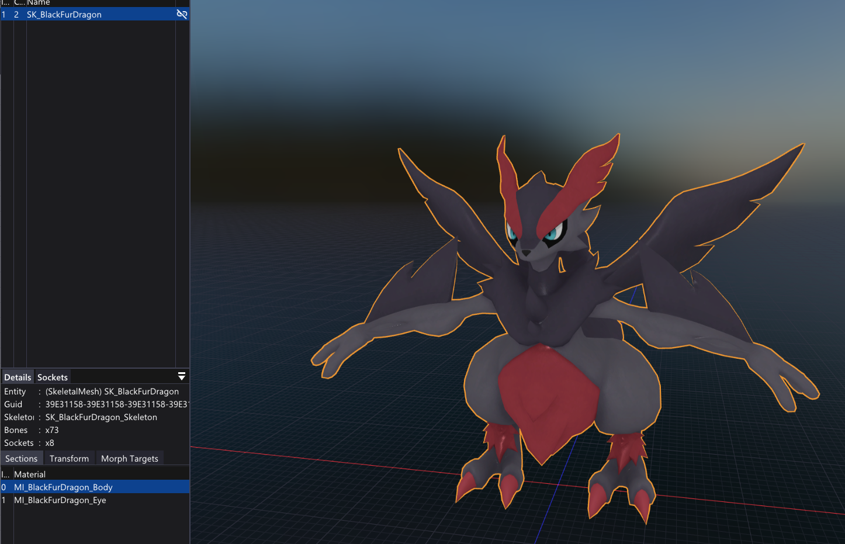Open the Morph Targets tab
The image size is (845, 544).
pyautogui.click(x=130, y=458)
